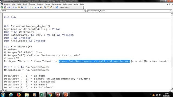Open Chrome from the taskbar
Image resolution: width=173 pixels, height=97 pixels.
tap(50, 95)
